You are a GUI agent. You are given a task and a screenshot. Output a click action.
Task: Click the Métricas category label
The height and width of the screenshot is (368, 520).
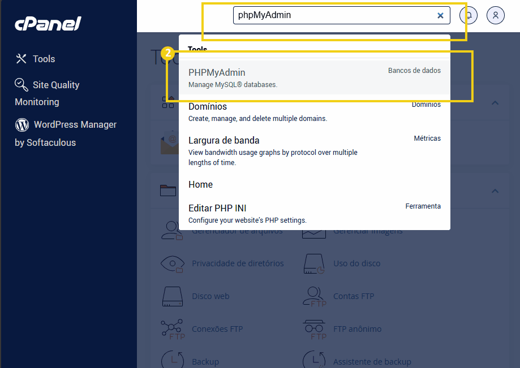427,138
